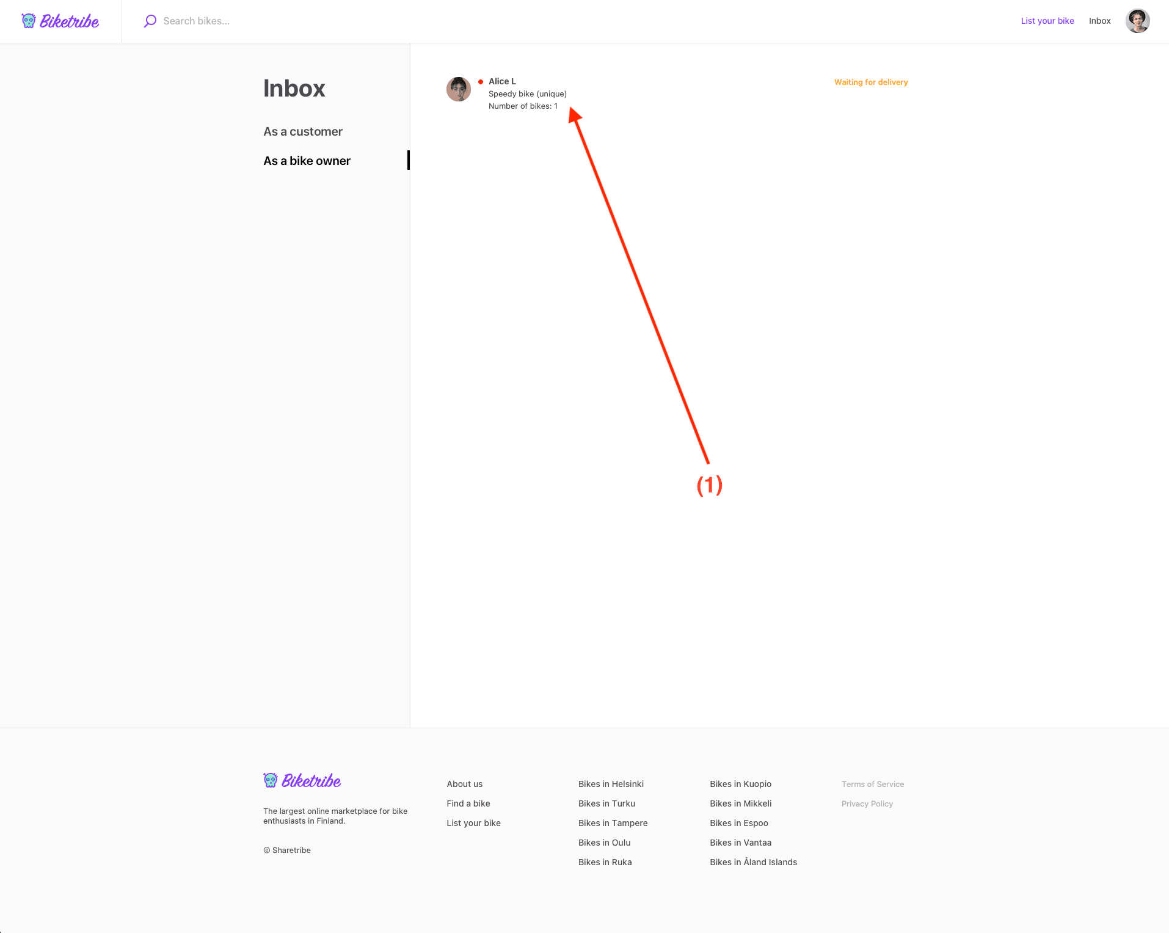Click the Waiting for delivery status
1169x933 pixels.
pyautogui.click(x=871, y=82)
